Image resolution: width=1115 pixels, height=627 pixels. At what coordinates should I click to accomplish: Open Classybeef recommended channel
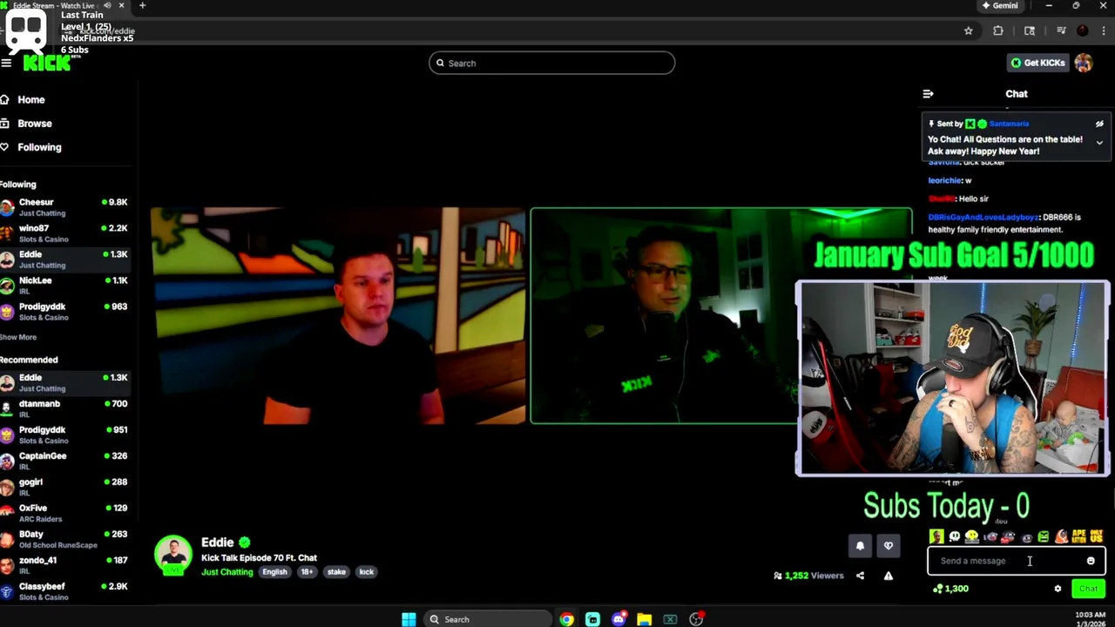65,591
